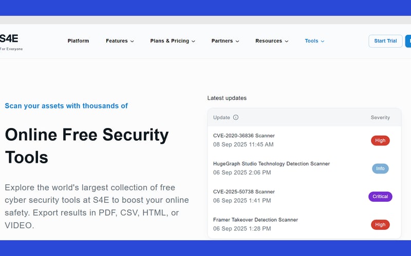Open the CVE-2020-36836 Scanner entry

244,136
